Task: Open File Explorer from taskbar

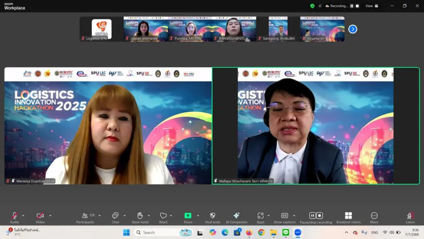Action: pos(274,232)
